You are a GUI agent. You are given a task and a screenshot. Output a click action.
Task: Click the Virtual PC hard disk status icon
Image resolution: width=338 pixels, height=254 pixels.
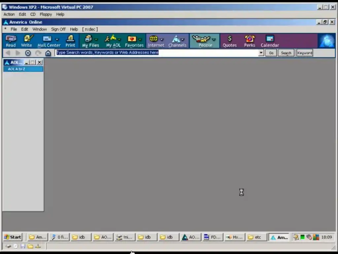click(x=8, y=246)
